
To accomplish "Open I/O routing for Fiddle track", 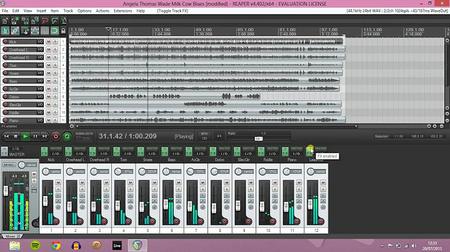I will tap(40, 112).
